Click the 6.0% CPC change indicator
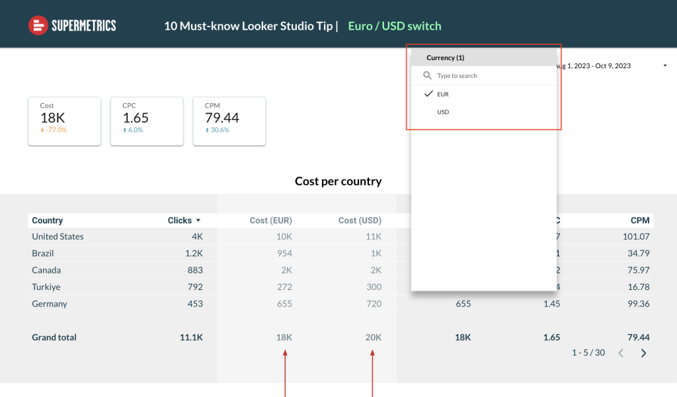677x397 pixels. (x=132, y=130)
